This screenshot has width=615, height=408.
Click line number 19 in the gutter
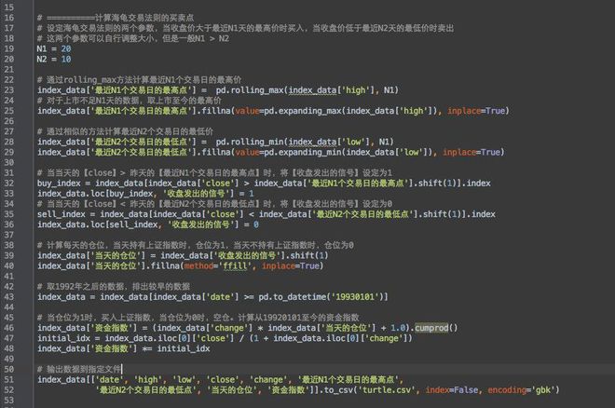pos(8,48)
